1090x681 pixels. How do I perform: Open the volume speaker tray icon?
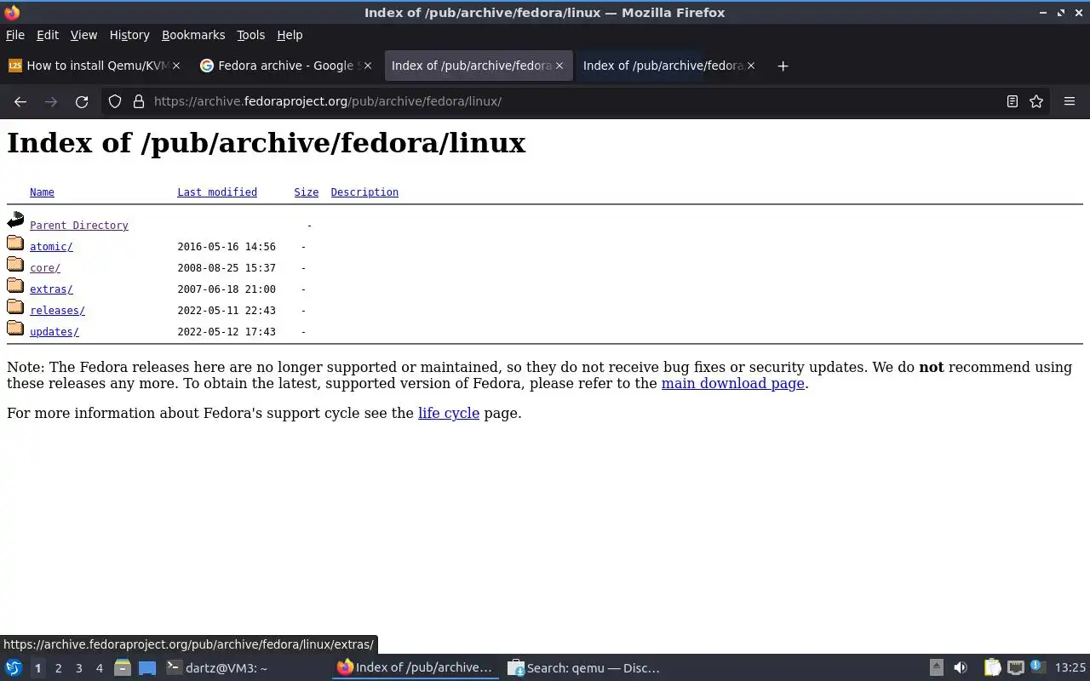pyautogui.click(x=961, y=668)
